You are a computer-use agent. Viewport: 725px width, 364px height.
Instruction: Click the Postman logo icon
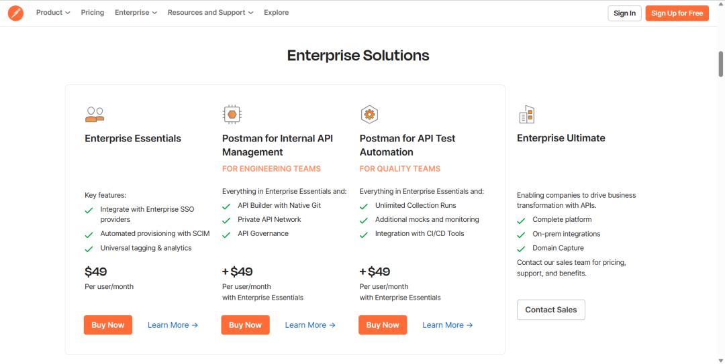[15, 13]
